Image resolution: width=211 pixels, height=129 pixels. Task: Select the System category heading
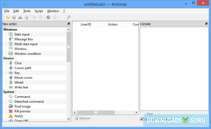tap(9, 92)
